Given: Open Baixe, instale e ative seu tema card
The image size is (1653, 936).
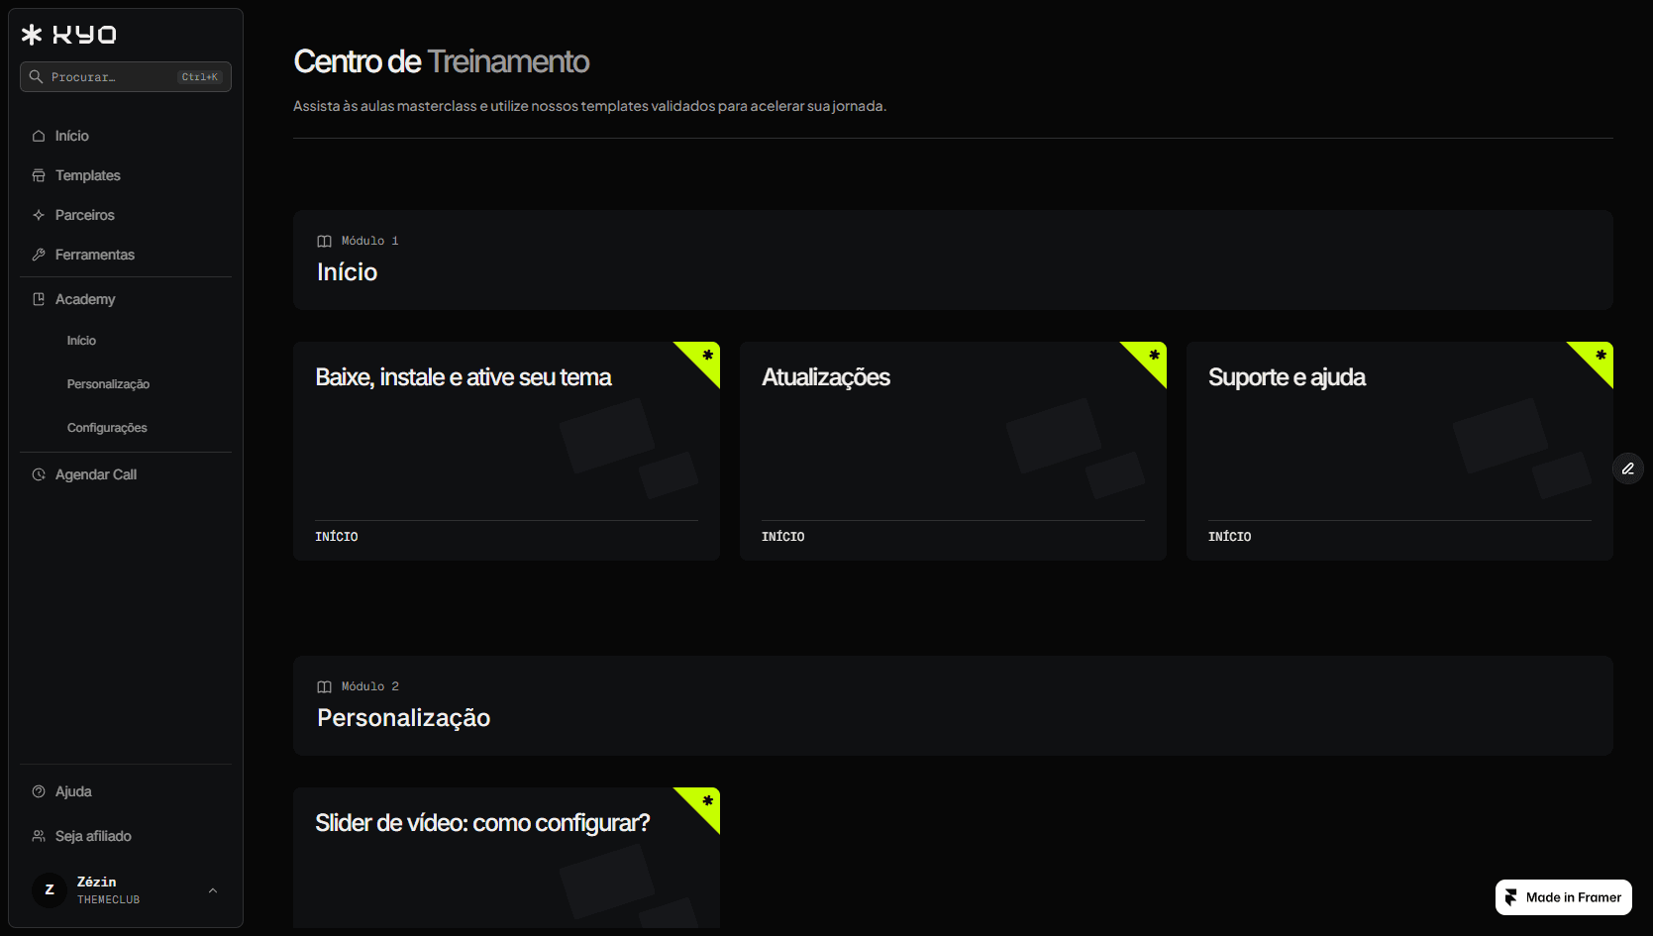Looking at the screenshot, I should (x=506, y=452).
